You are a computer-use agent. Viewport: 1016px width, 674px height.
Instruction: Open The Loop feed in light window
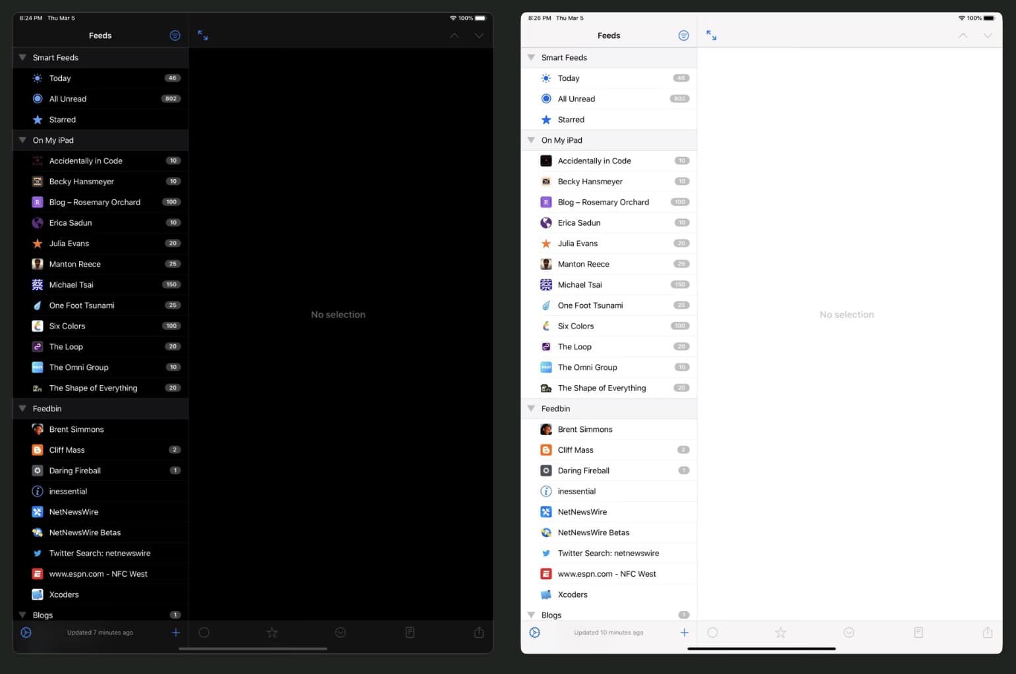[609, 347]
